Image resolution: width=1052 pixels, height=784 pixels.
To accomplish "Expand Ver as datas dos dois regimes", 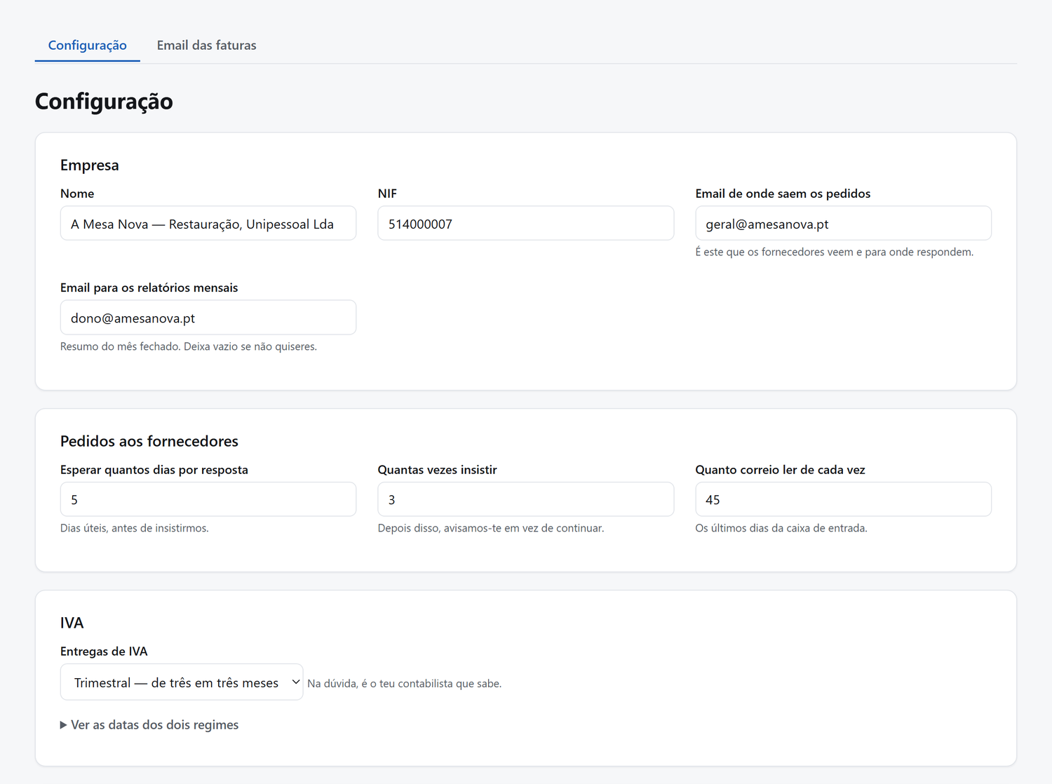I will pyautogui.click(x=149, y=725).
